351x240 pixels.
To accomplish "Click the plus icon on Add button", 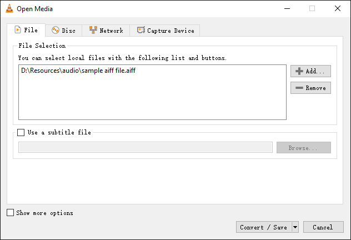I will [299, 71].
